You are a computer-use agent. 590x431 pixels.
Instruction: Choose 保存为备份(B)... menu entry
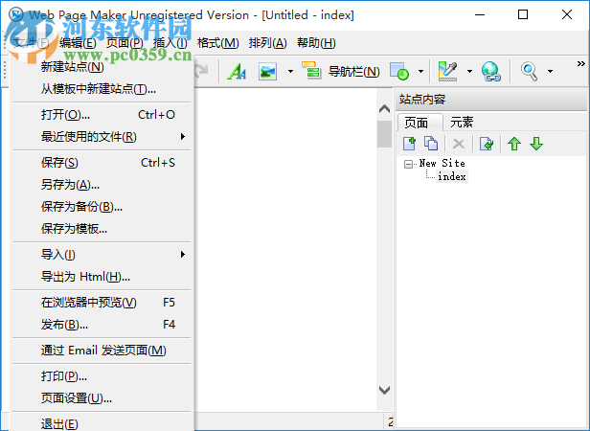click(x=102, y=207)
